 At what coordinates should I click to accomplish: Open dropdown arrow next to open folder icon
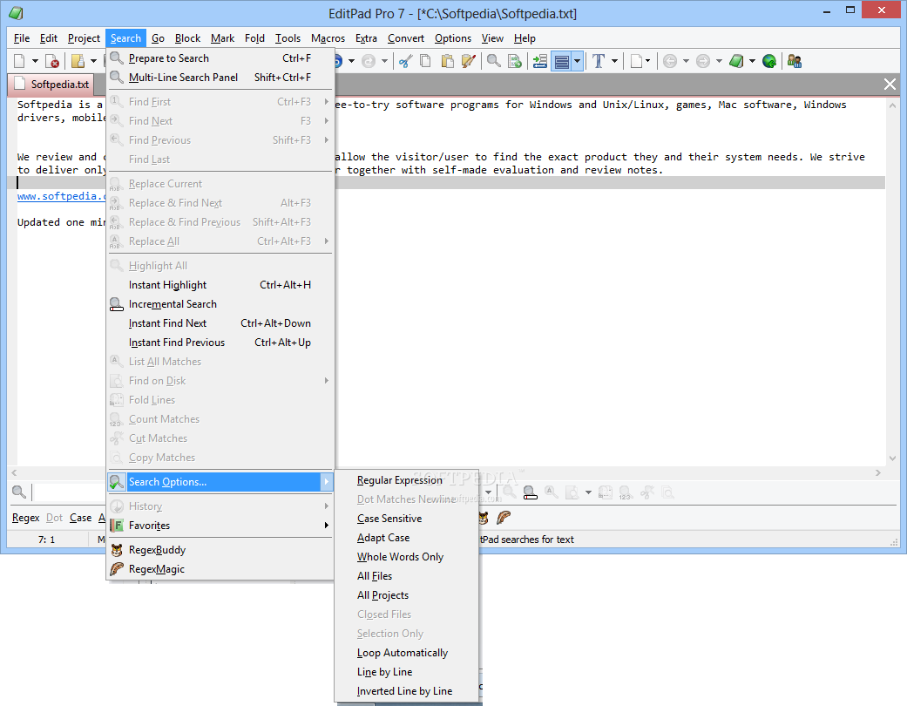coord(93,61)
